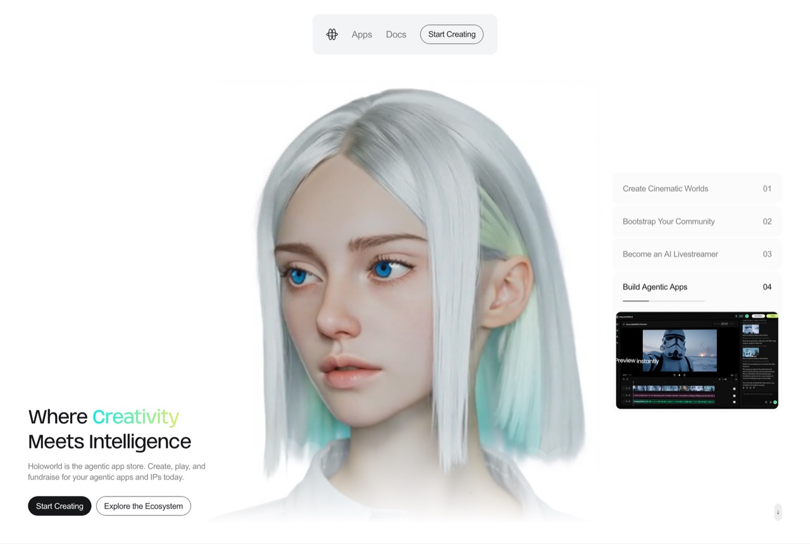810x544 pixels.
Task: Click the Holoworld logo icon in the navbar
Action: point(332,34)
